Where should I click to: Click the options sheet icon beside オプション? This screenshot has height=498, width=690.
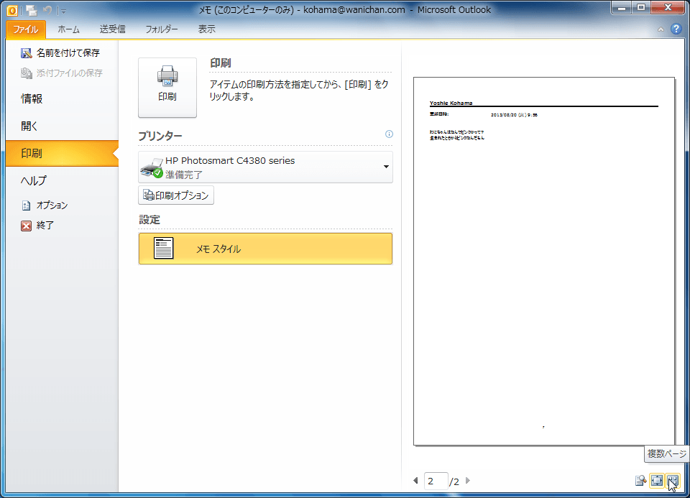click(x=27, y=206)
